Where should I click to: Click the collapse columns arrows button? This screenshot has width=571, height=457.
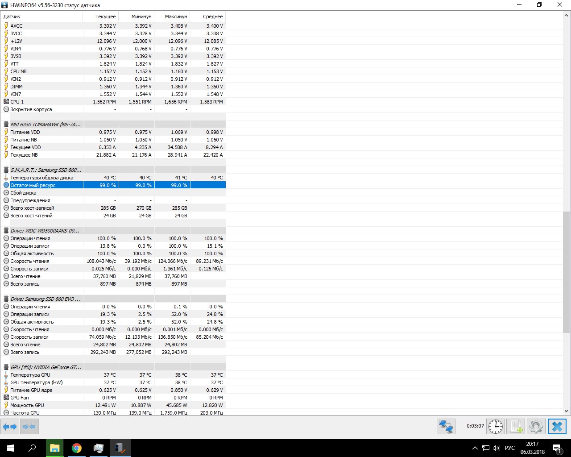29,427
